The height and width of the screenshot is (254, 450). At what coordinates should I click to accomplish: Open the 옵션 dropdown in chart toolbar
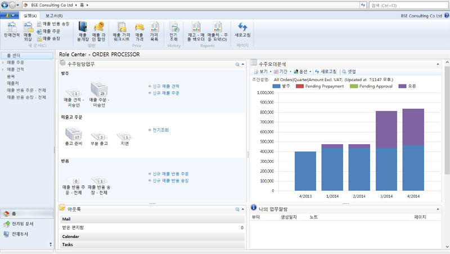pyautogui.click(x=302, y=72)
